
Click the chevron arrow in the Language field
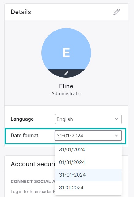point(117,119)
